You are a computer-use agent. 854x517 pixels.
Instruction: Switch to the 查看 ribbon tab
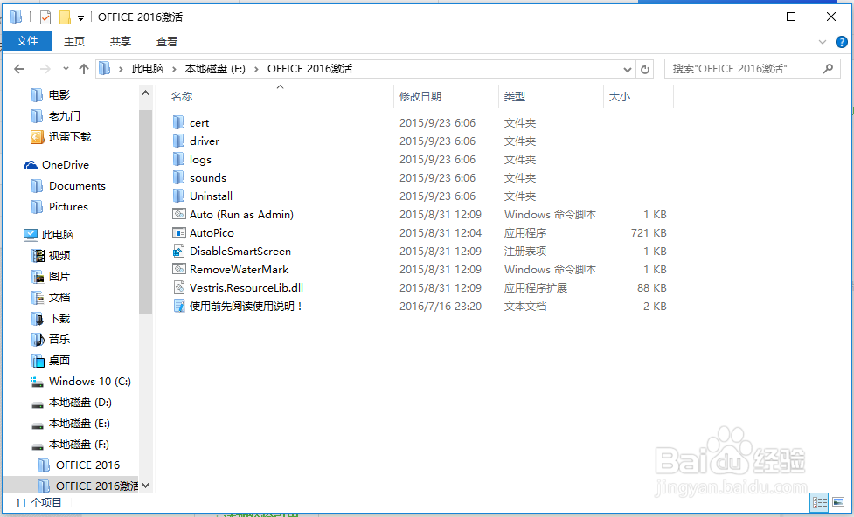tap(167, 40)
